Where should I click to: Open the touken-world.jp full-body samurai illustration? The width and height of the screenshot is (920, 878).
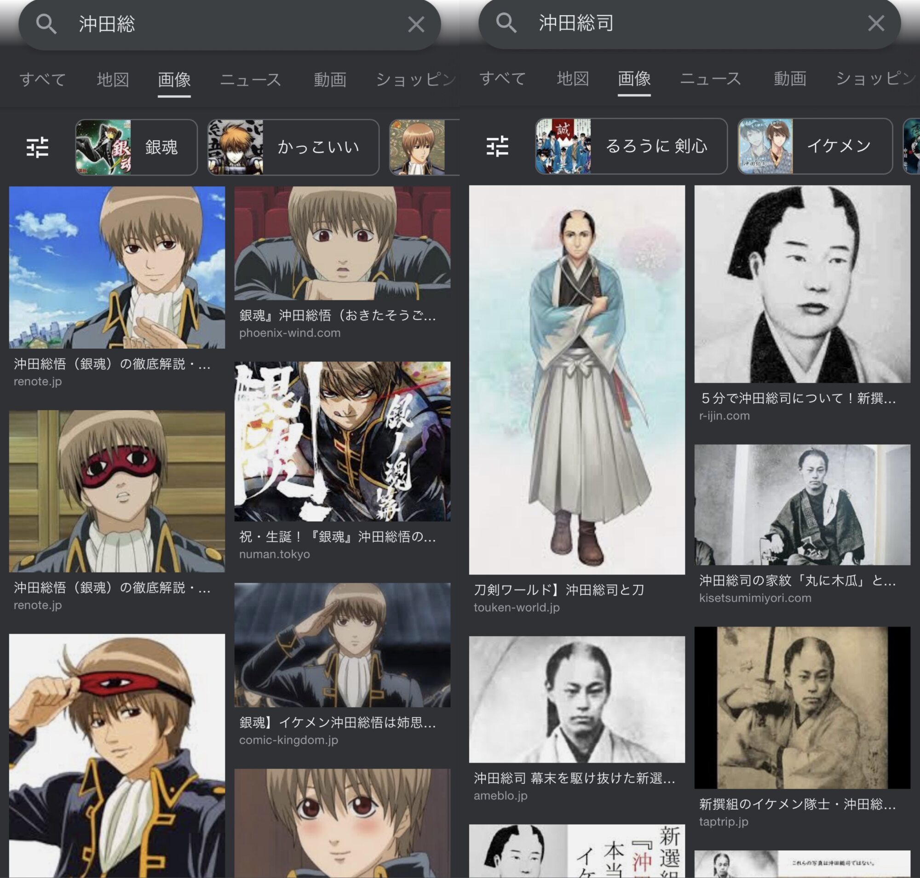pos(576,379)
